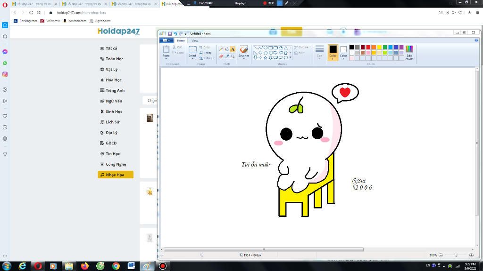This screenshot has width=483, height=271.
Task: Open Instagram in the Opera sidebar
Action: pyautogui.click(x=5, y=74)
